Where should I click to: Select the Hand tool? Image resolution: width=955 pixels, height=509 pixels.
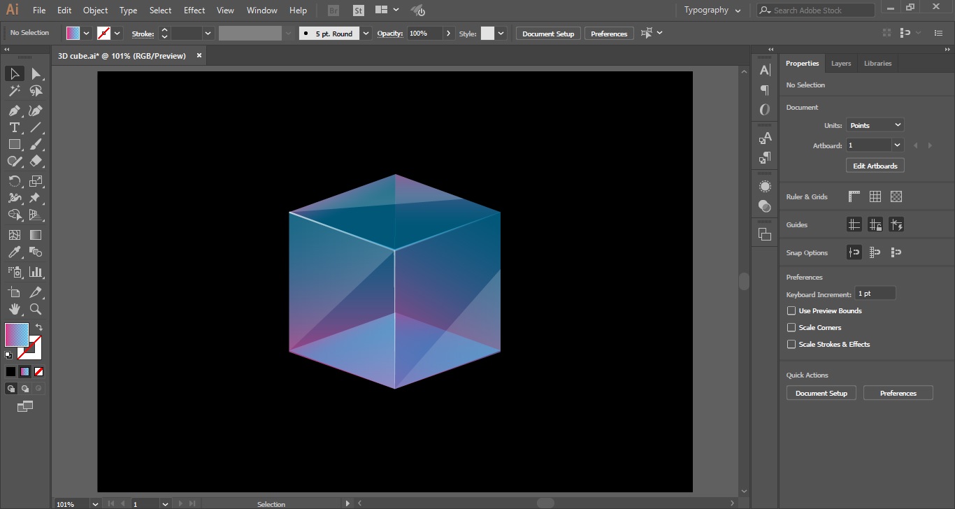(x=14, y=309)
